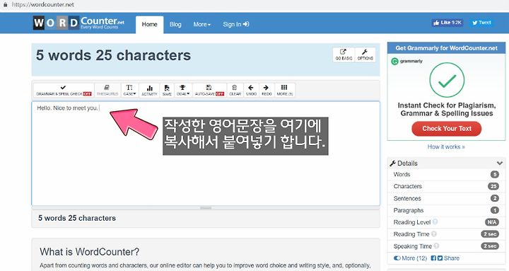Click the Save icon
The image size is (509, 271).
(167, 91)
